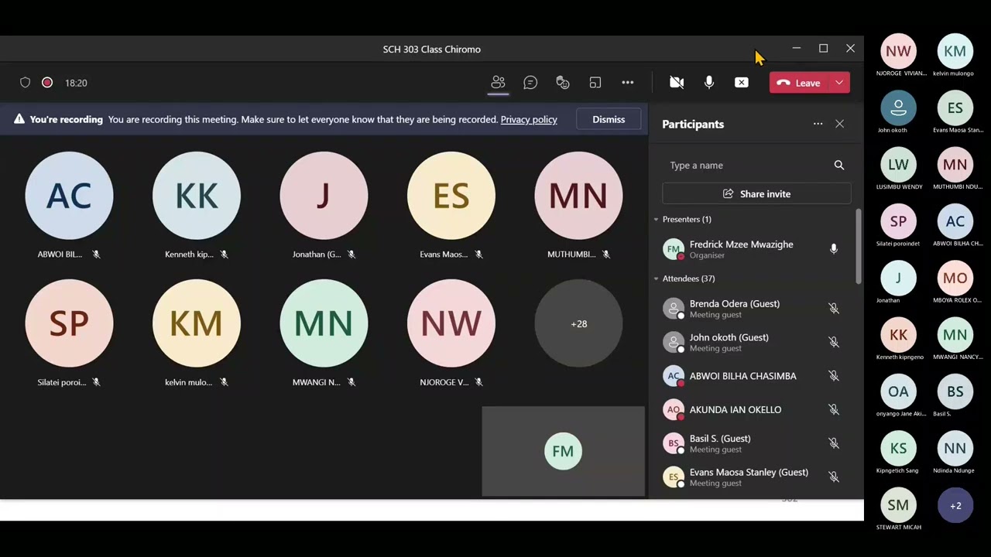Open the Privacy policy link
991x557 pixels.
(529, 119)
